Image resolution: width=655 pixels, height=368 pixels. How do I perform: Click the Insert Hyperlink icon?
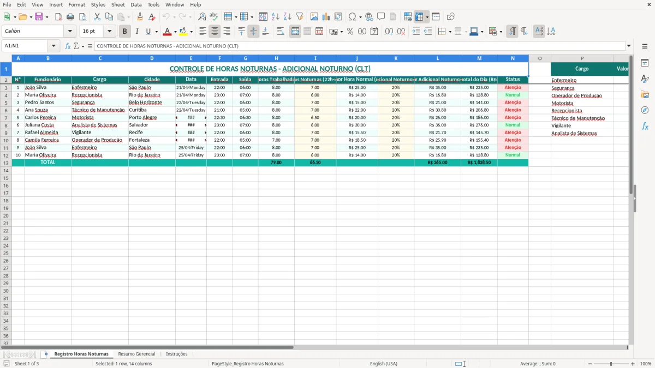coord(369,17)
